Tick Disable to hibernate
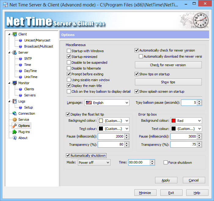Screen dimensions: 214x201 [69, 68]
